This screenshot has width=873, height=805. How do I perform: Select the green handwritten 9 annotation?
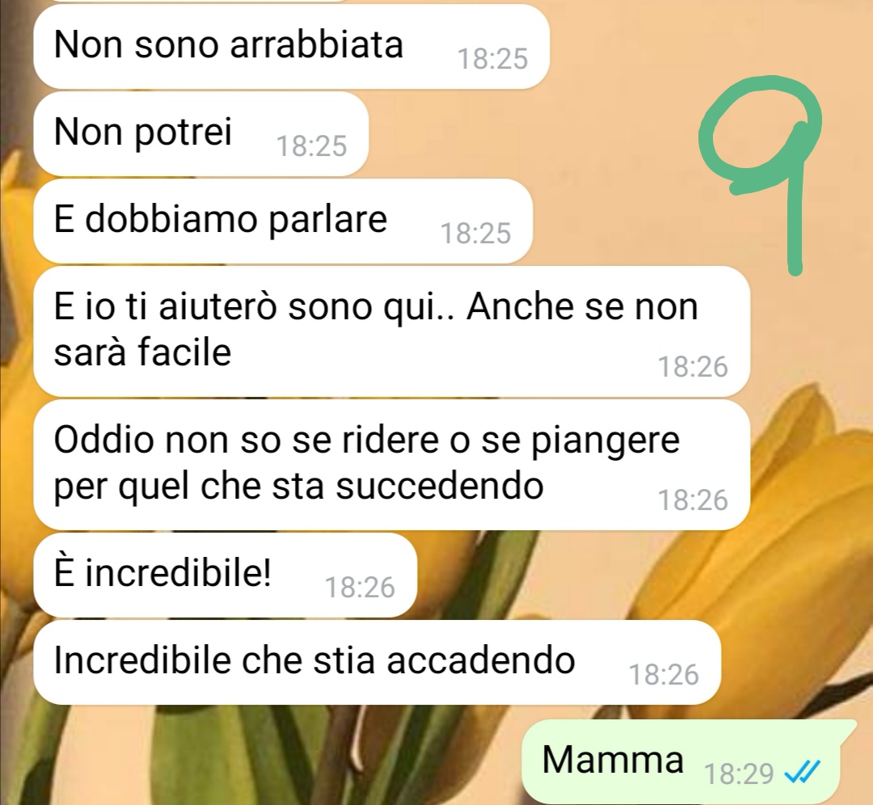tap(761, 175)
